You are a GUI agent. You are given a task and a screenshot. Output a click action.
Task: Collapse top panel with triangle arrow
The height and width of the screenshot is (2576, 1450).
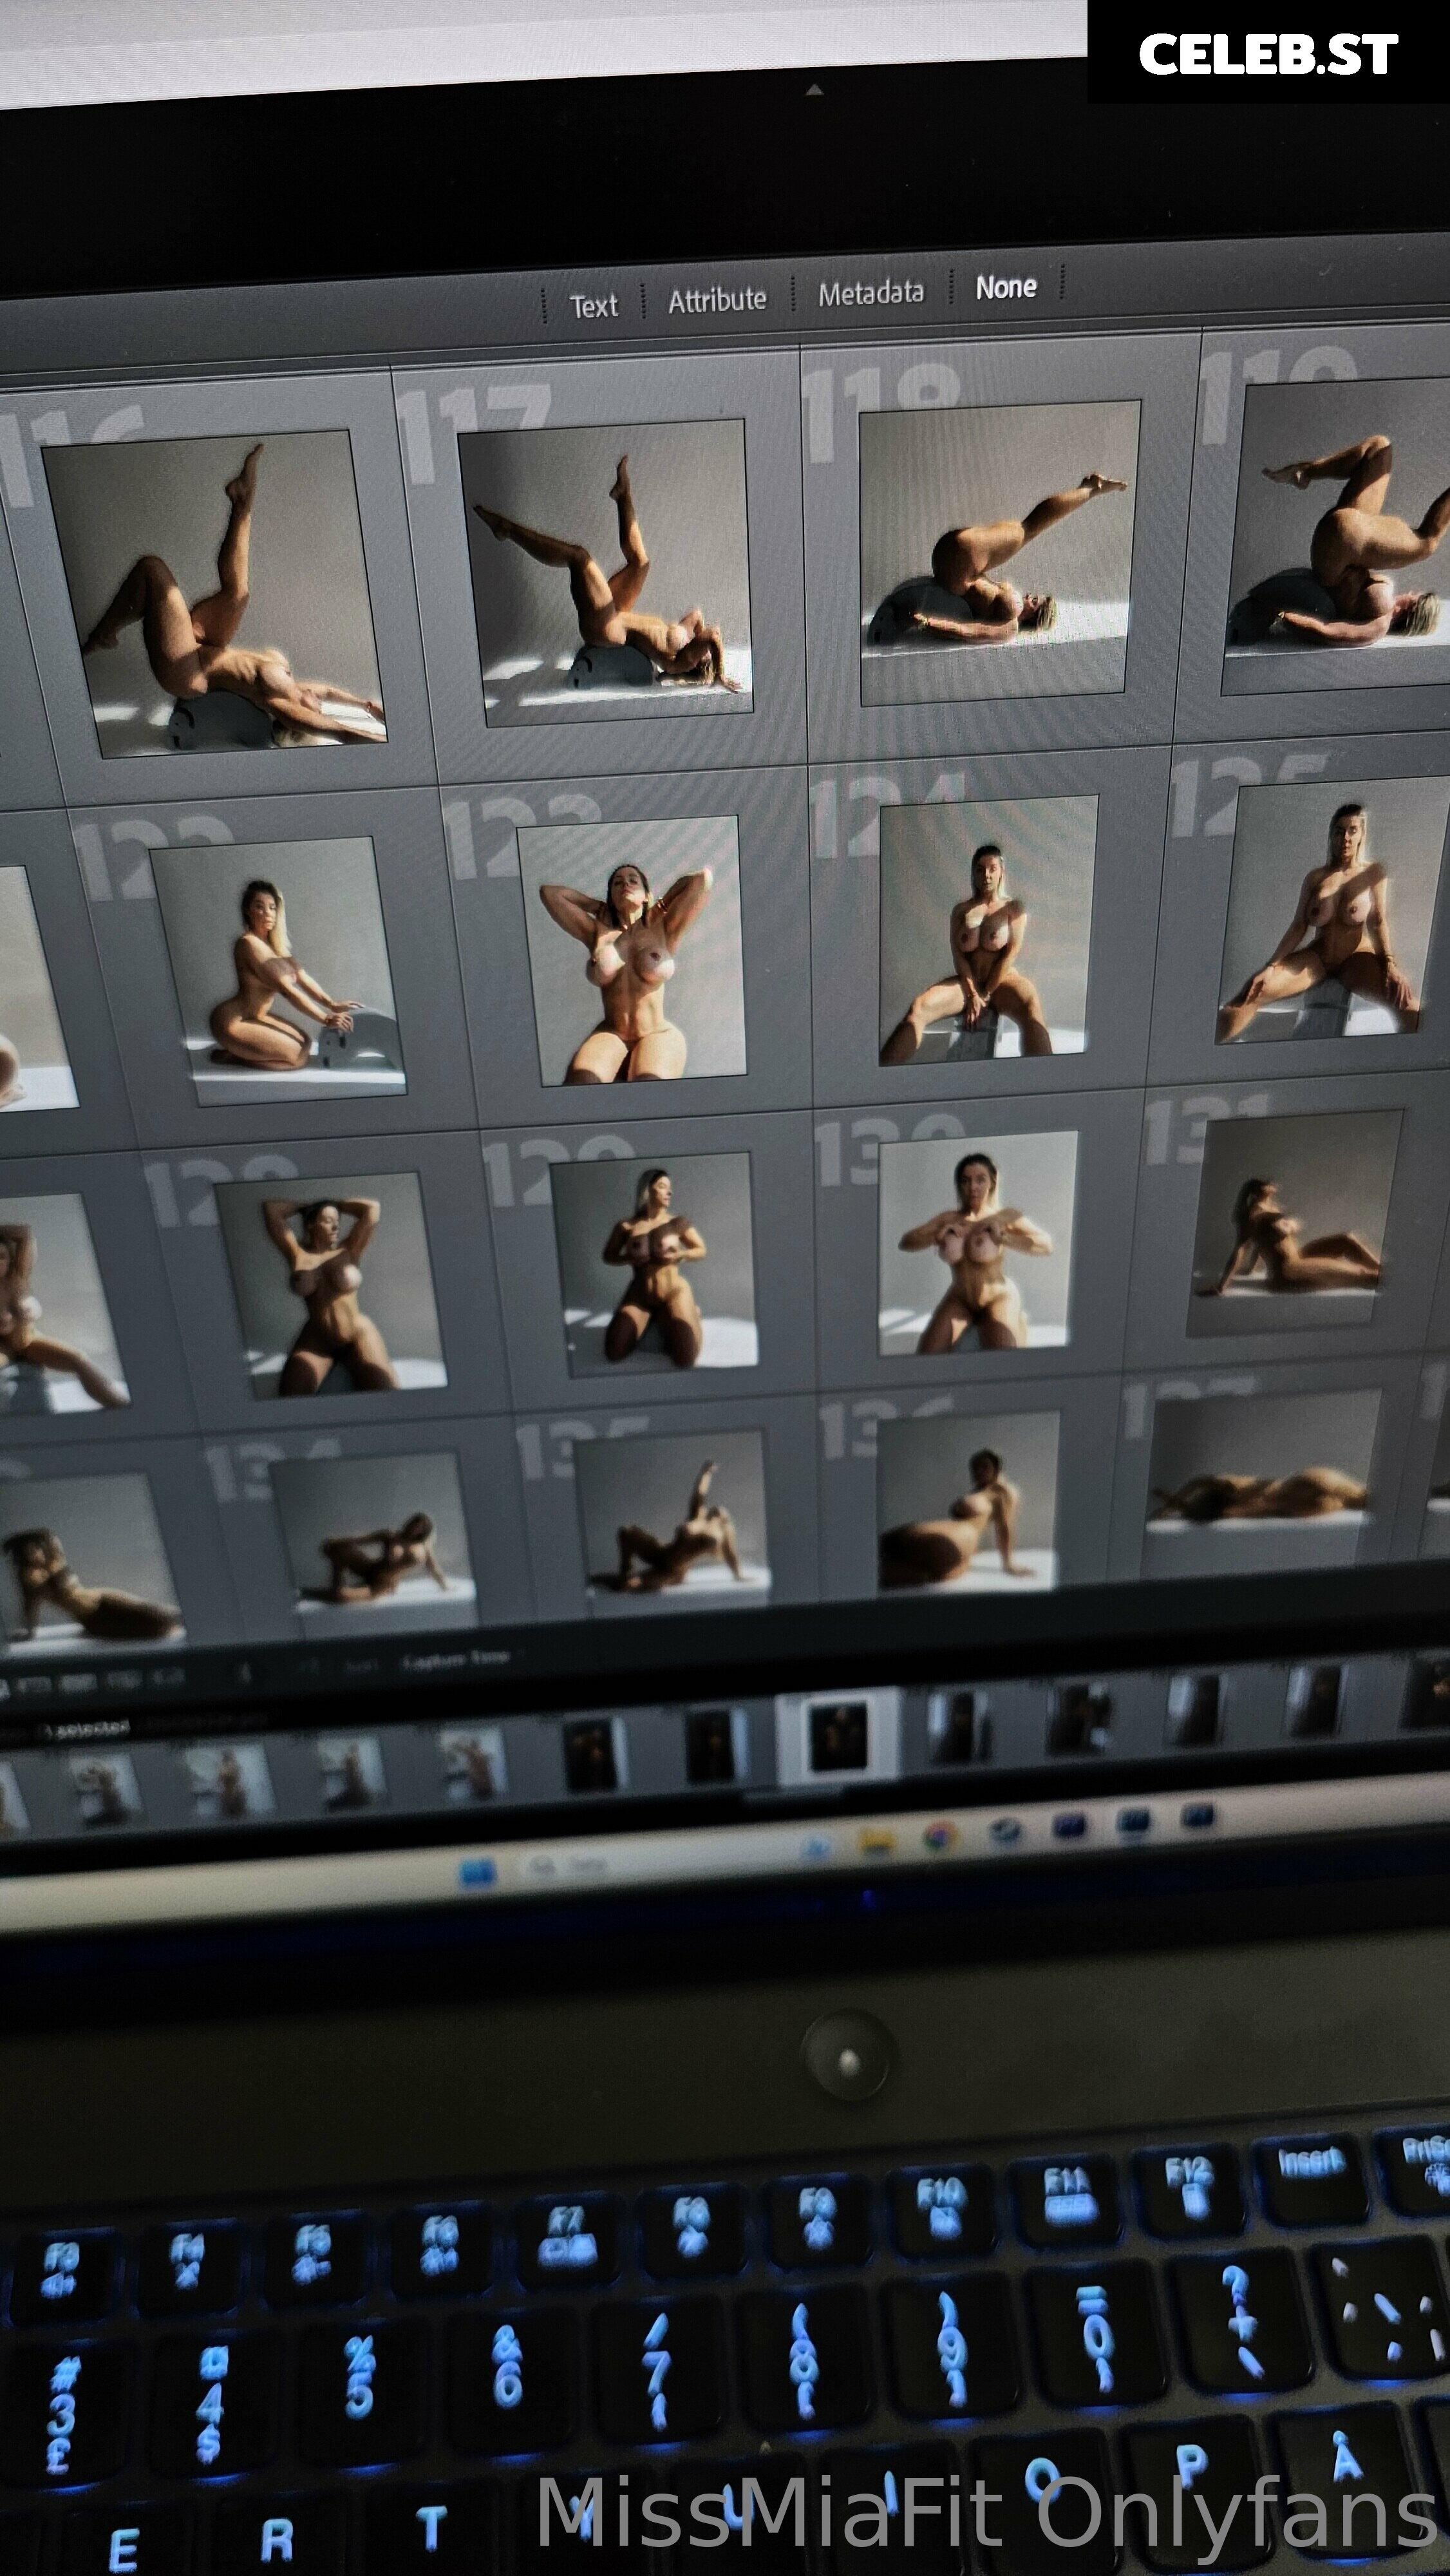[814, 90]
